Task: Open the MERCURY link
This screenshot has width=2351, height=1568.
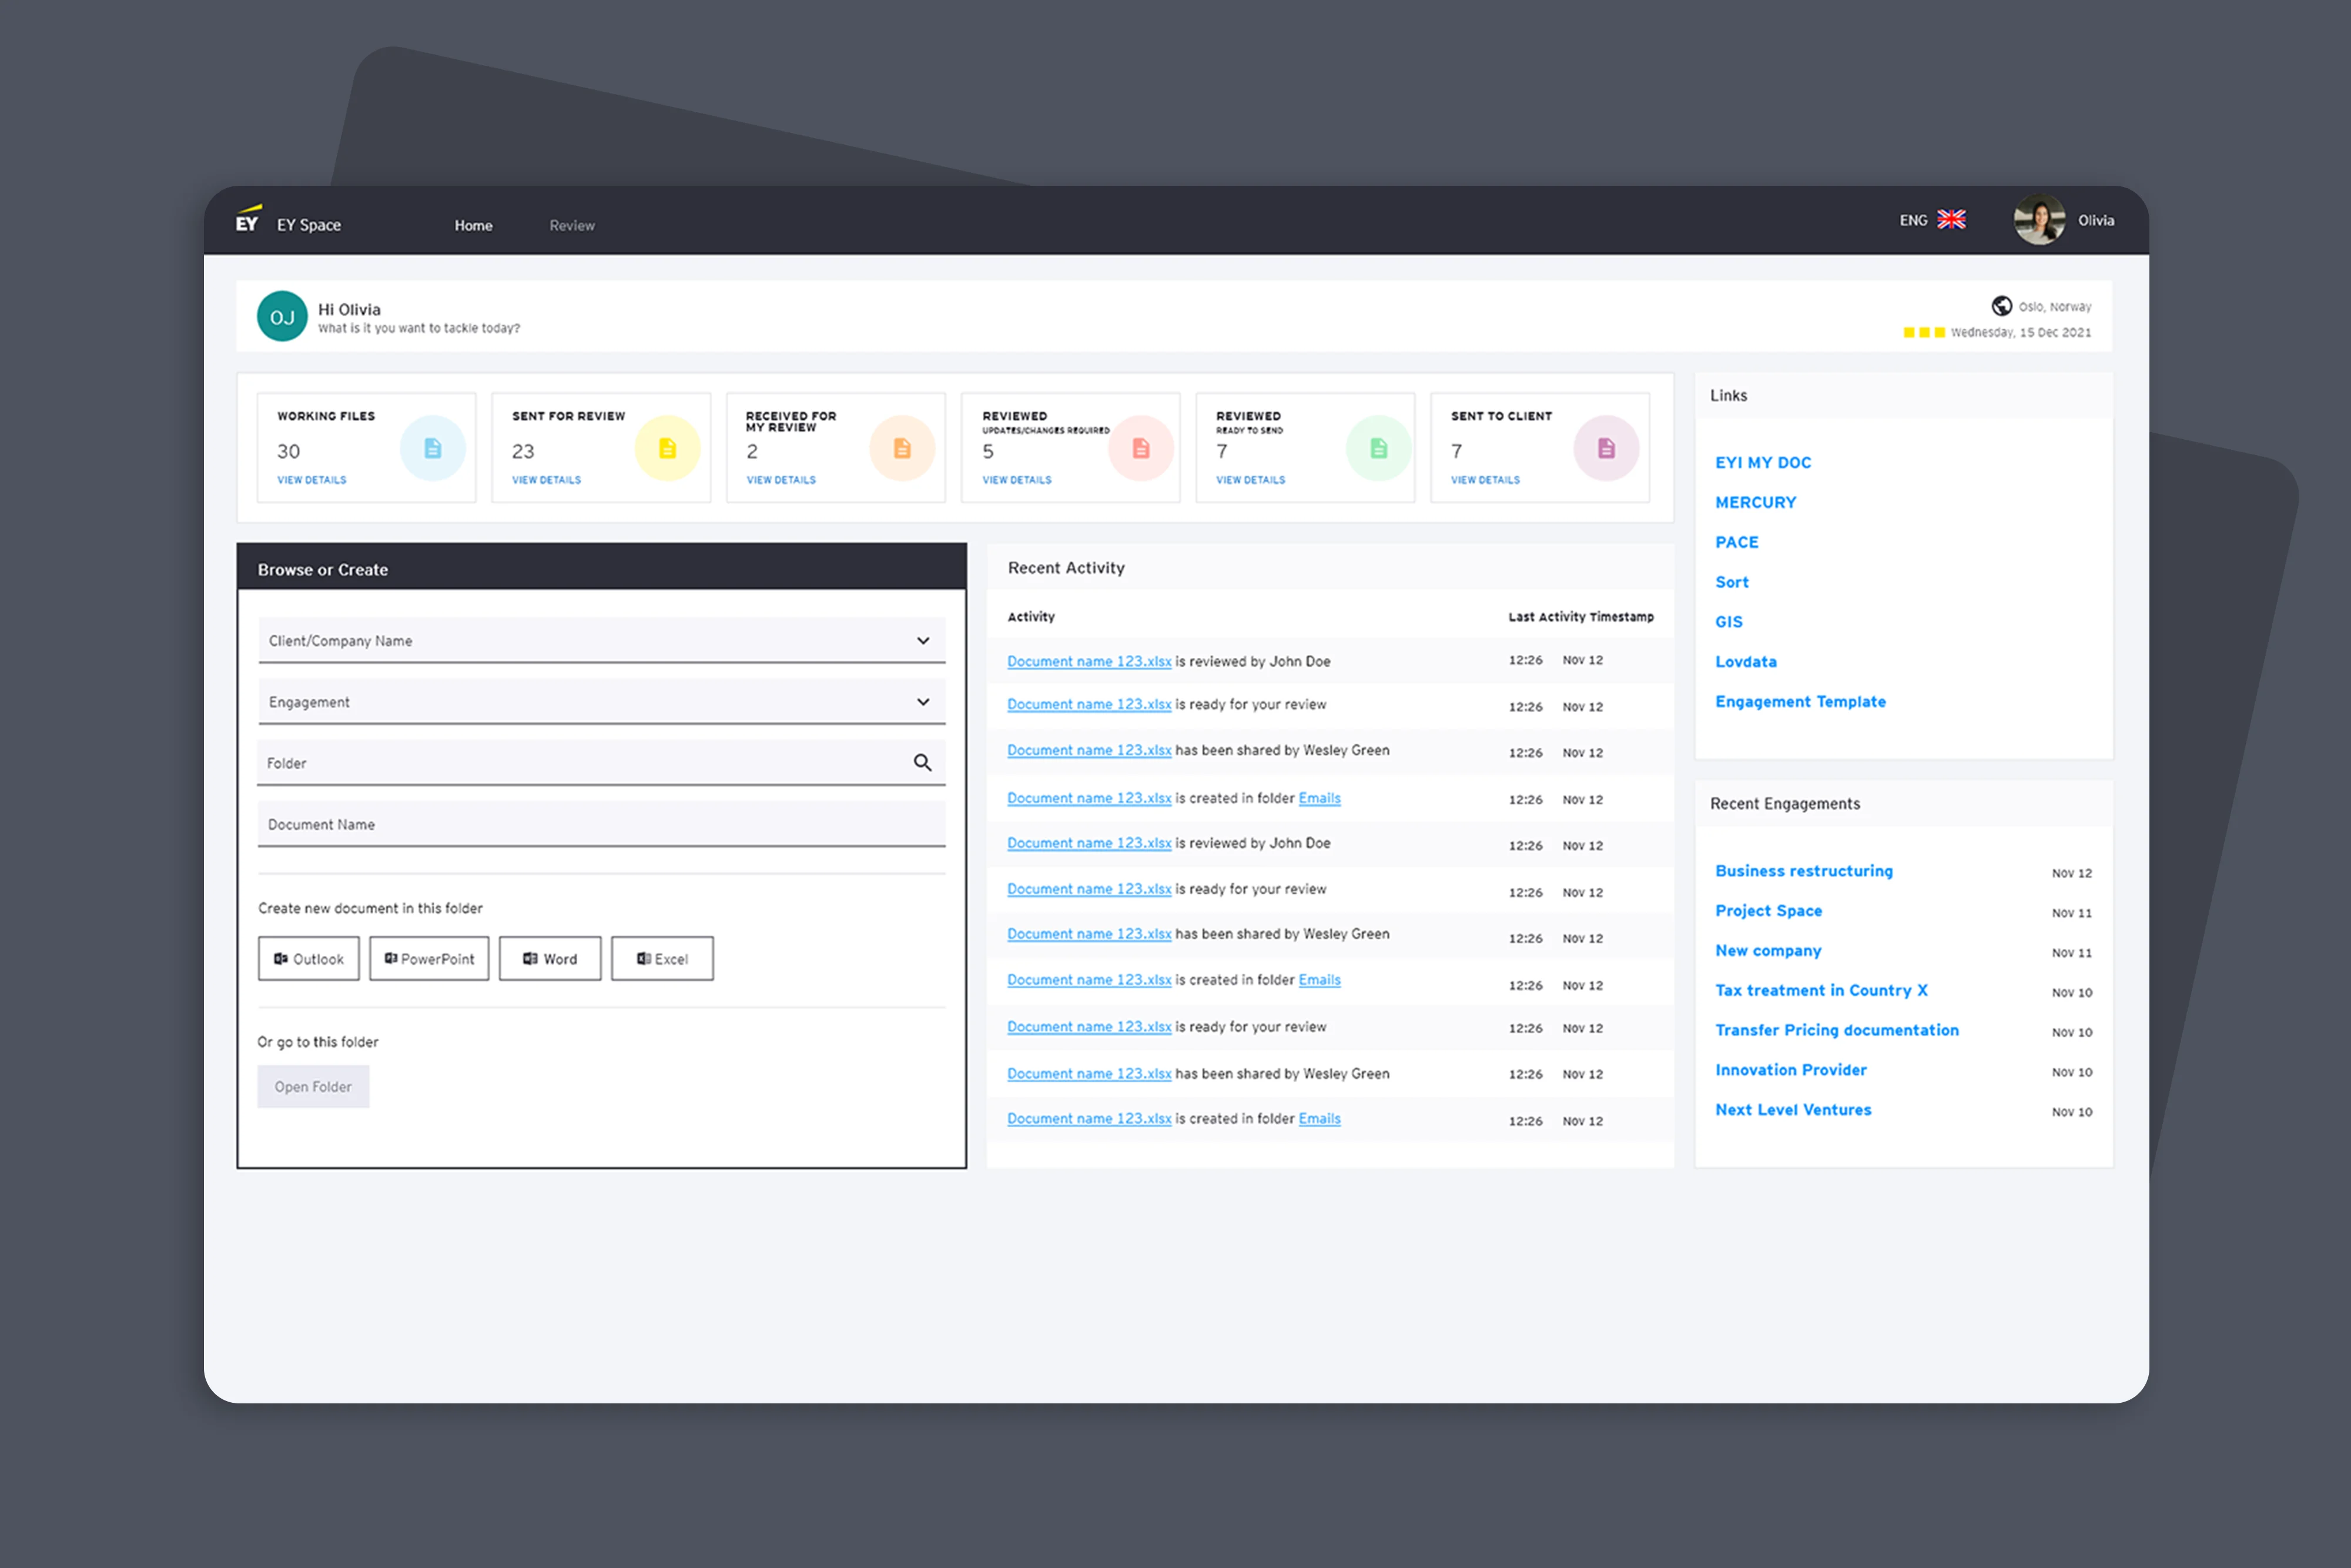Action: (1755, 503)
